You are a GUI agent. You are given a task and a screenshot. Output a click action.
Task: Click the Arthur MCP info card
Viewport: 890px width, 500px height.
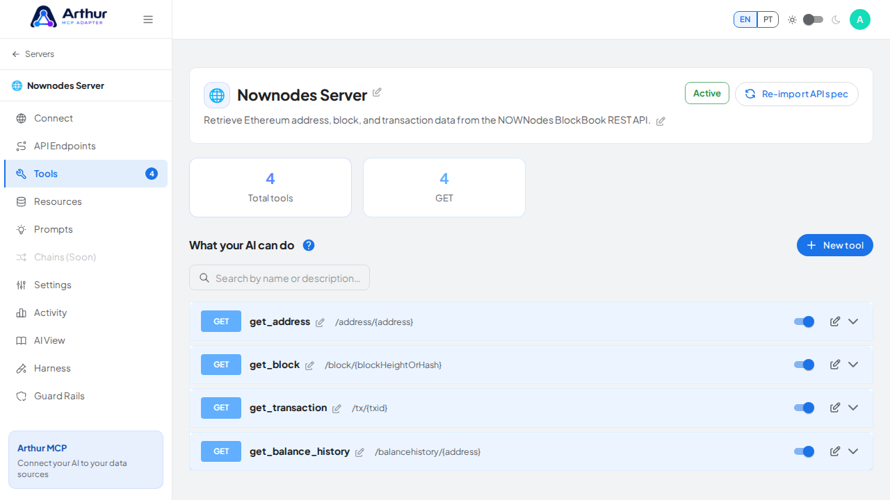[86, 460]
